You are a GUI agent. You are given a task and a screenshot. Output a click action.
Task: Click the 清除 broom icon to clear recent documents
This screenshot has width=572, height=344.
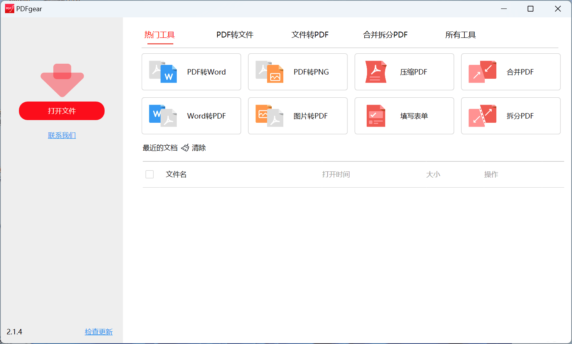tap(185, 147)
